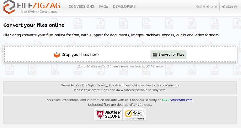This screenshot has height=128, width=241.
Task: Click the FILEZIGZAG wordmark in the header
Action: 39,5
